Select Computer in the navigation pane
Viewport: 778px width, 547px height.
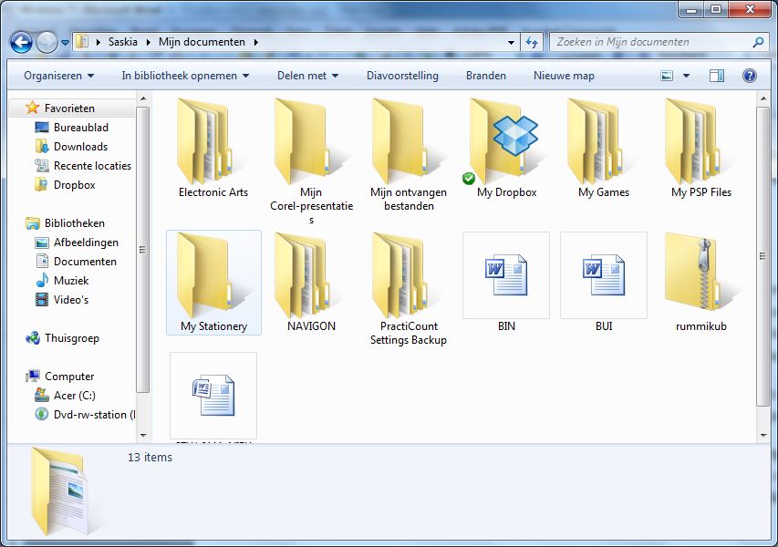(60, 377)
